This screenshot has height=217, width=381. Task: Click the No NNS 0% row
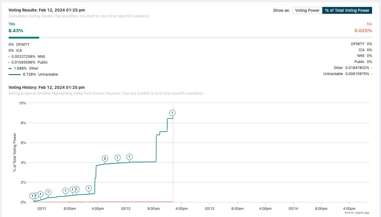click(x=365, y=56)
